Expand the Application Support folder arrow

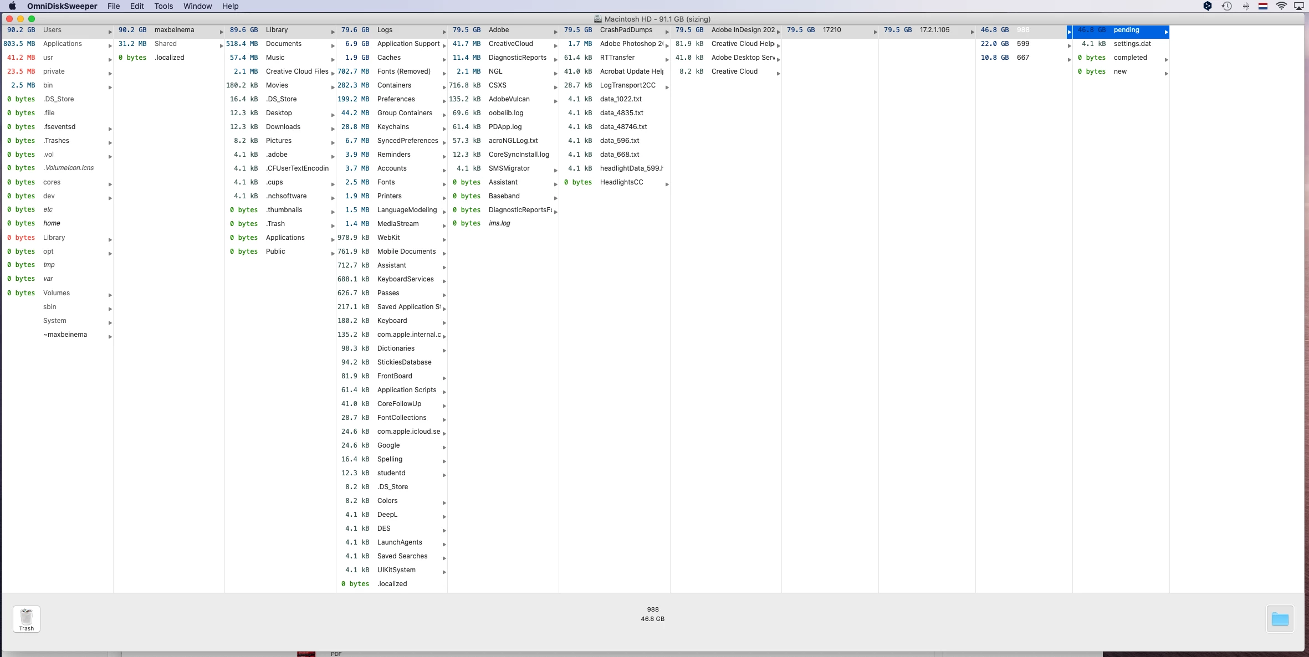[x=444, y=45]
